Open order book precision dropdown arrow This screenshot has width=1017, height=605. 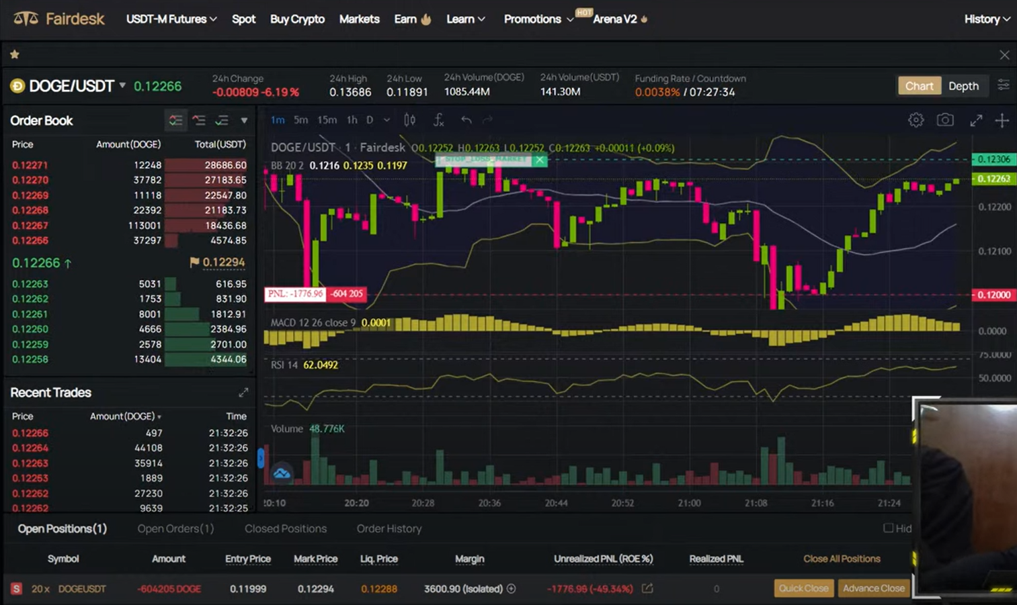[244, 121]
